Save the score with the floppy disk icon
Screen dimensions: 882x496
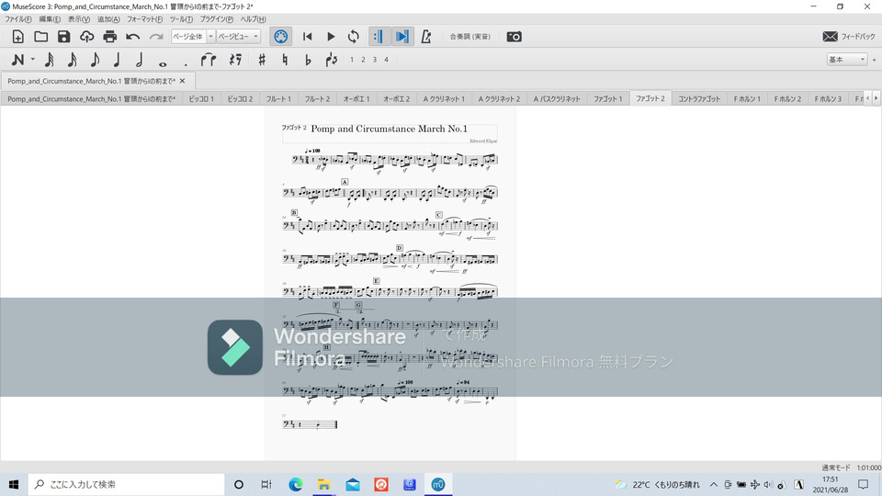pyautogui.click(x=63, y=37)
